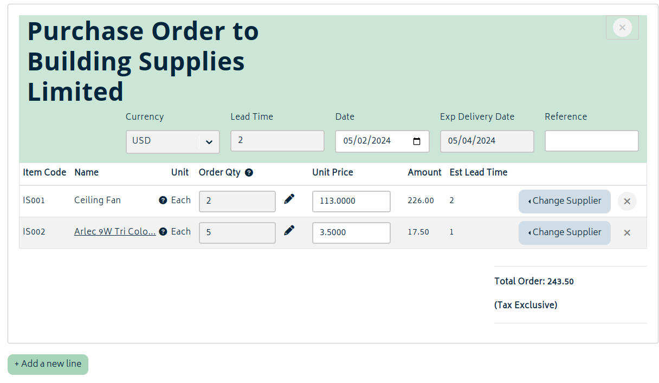The width and height of the screenshot is (659, 383).
Task: Open the USD currency dropdown
Action: pyautogui.click(x=173, y=141)
